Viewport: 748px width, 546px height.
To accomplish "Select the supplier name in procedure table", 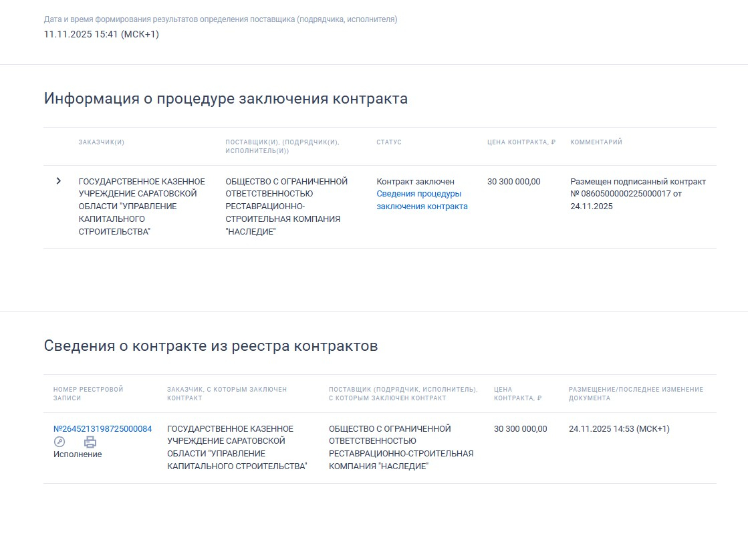I will 286,207.
